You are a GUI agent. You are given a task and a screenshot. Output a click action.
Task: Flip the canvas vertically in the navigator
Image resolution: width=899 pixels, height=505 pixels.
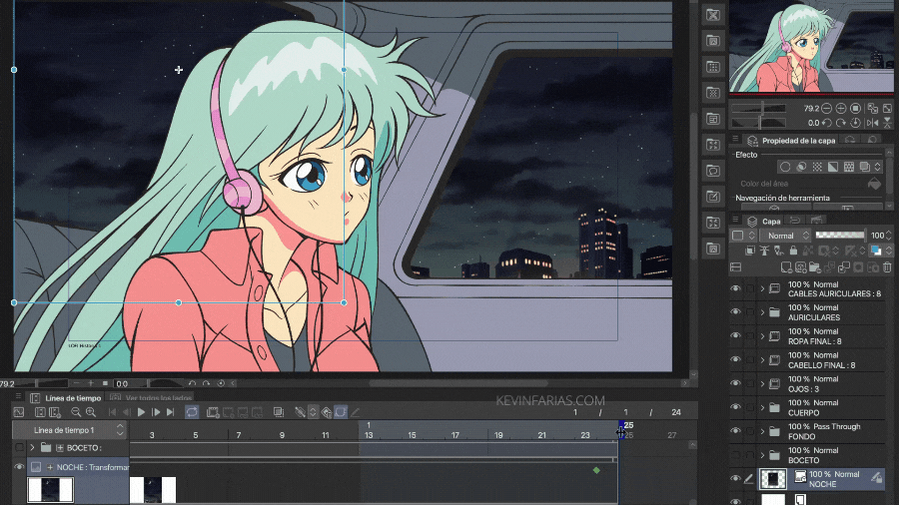(x=888, y=123)
